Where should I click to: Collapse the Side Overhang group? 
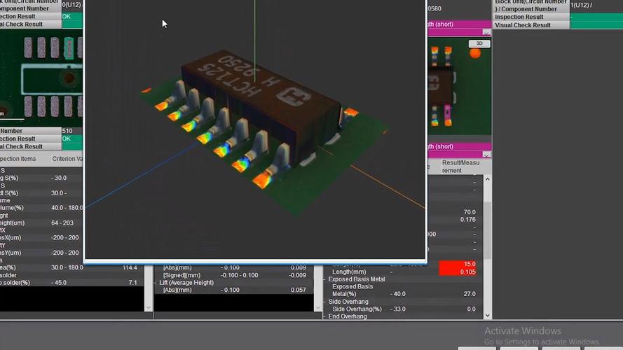[324, 302]
